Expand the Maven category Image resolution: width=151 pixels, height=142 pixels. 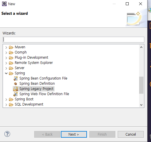6,47
